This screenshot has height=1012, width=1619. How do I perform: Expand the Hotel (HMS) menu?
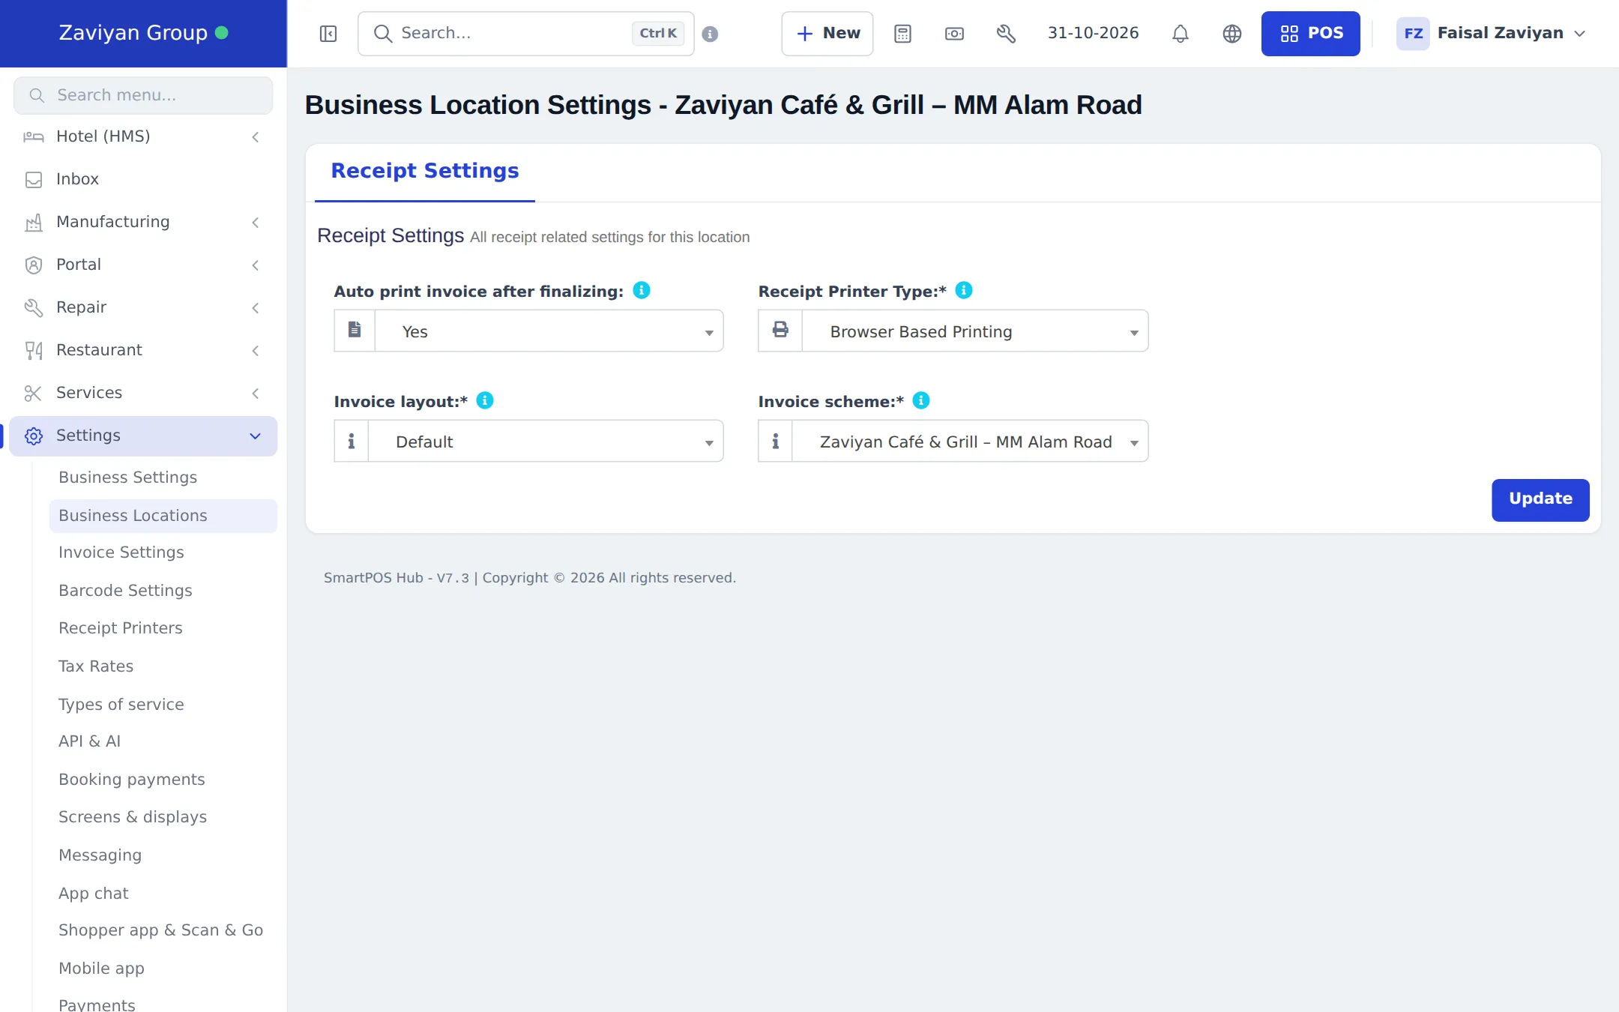[x=142, y=136]
